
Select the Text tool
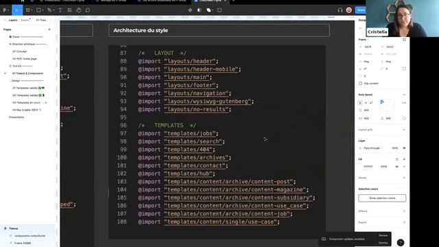(x=60, y=10)
